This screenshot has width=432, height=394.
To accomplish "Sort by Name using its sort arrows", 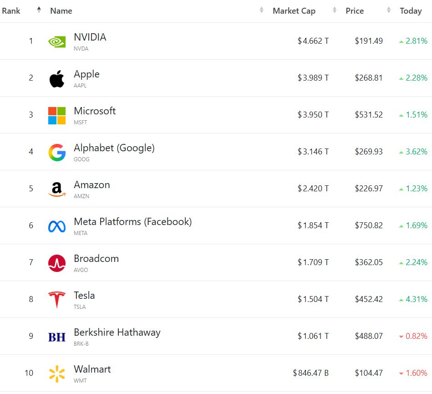I will tap(261, 10).
